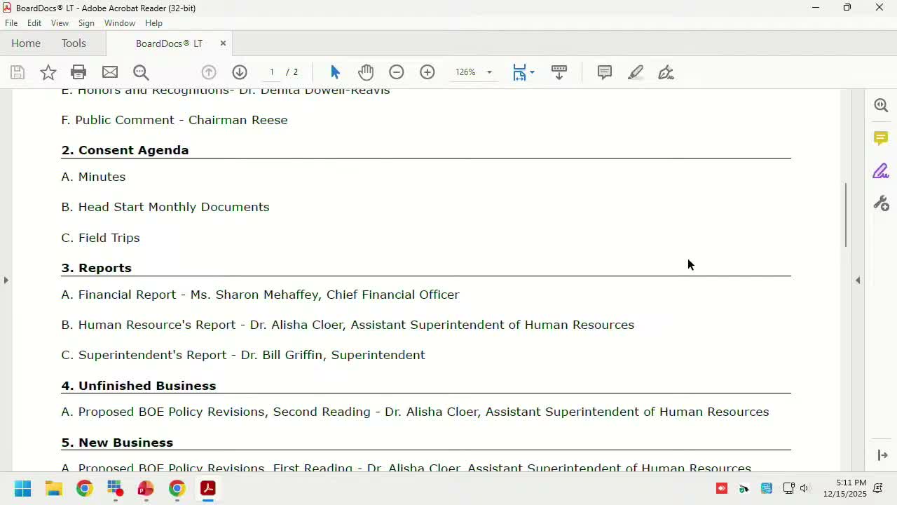Click the page number input field

click(272, 72)
